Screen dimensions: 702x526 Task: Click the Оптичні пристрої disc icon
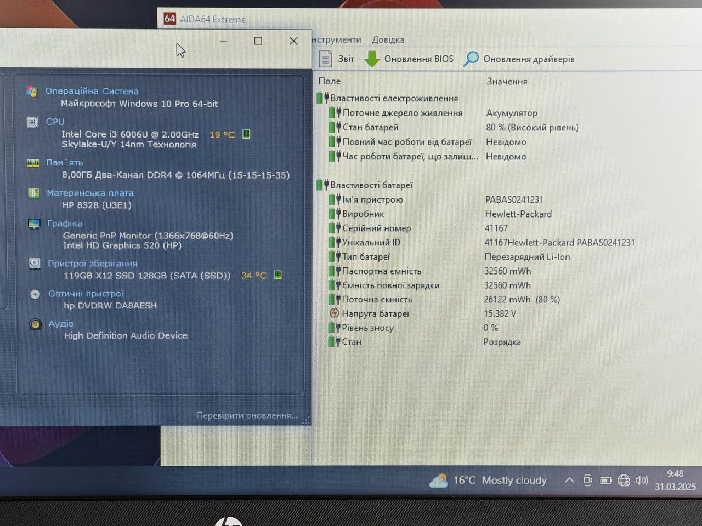point(35,294)
